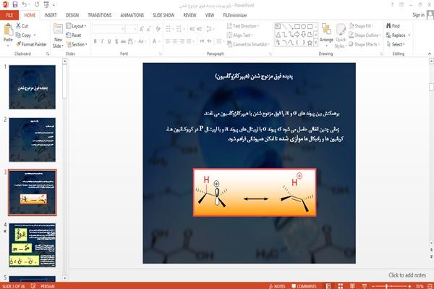Select the rectangle shape in shapes gallery

pos(297,27)
